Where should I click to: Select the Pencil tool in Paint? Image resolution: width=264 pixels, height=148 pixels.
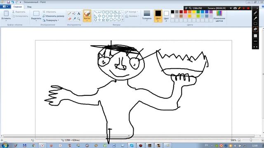point(70,14)
